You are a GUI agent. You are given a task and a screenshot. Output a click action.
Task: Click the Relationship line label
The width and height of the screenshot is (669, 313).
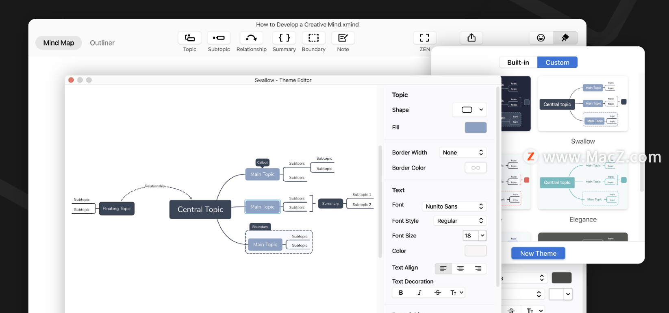coord(155,186)
